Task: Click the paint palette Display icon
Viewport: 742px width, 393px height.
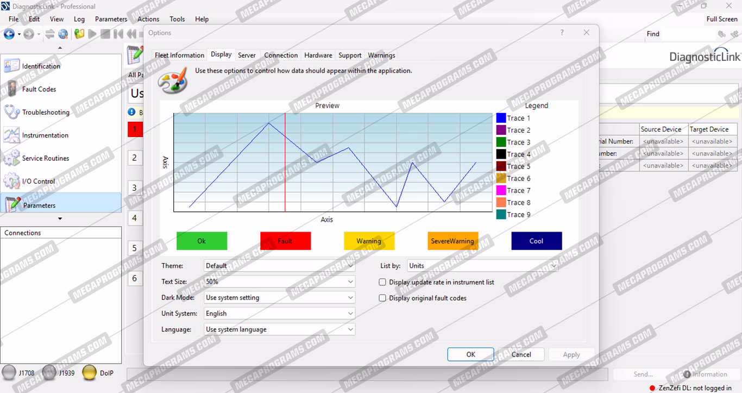Action: (x=173, y=80)
